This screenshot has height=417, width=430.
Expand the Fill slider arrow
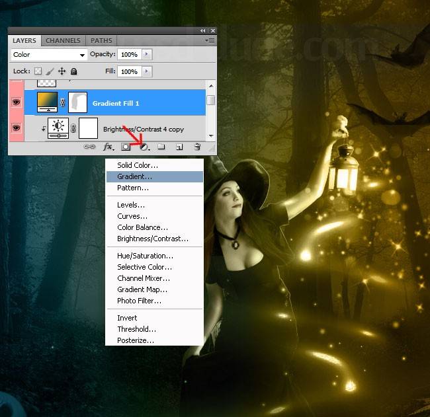(146, 71)
